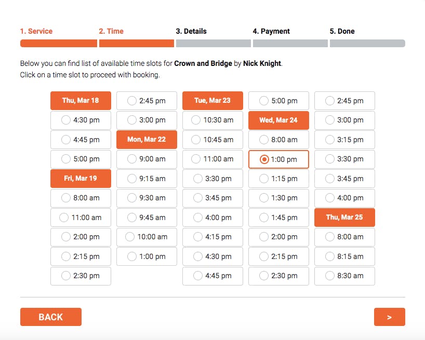Choose 10:30 am on Tue, Mar 23

tap(212, 120)
